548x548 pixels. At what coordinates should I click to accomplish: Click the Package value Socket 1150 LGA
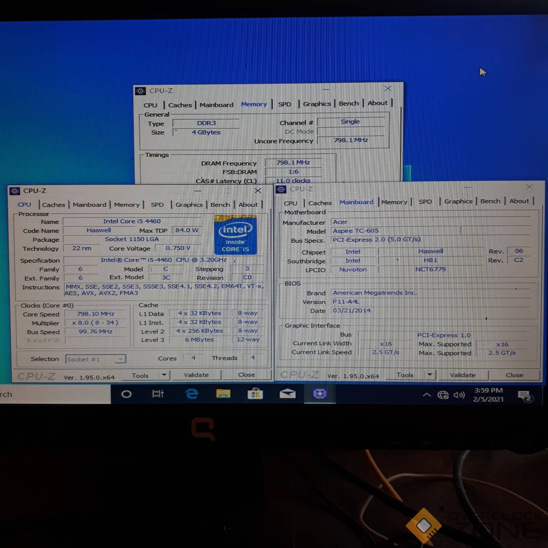pyautogui.click(x=132, y=239)
